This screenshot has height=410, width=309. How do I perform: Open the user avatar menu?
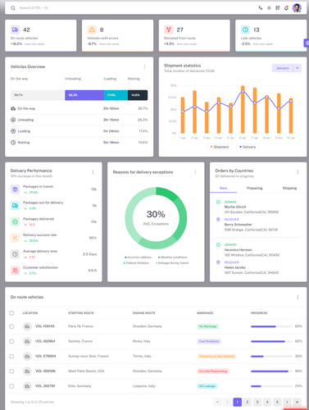[x=297, y=8]
